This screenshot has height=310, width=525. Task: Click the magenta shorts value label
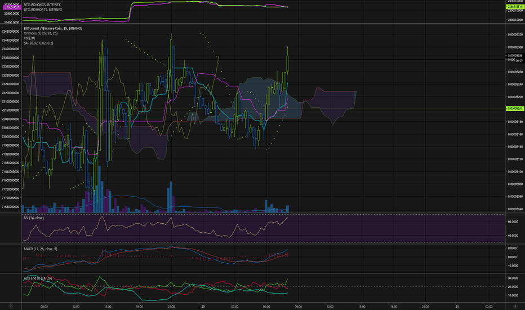tap(11, 7)
